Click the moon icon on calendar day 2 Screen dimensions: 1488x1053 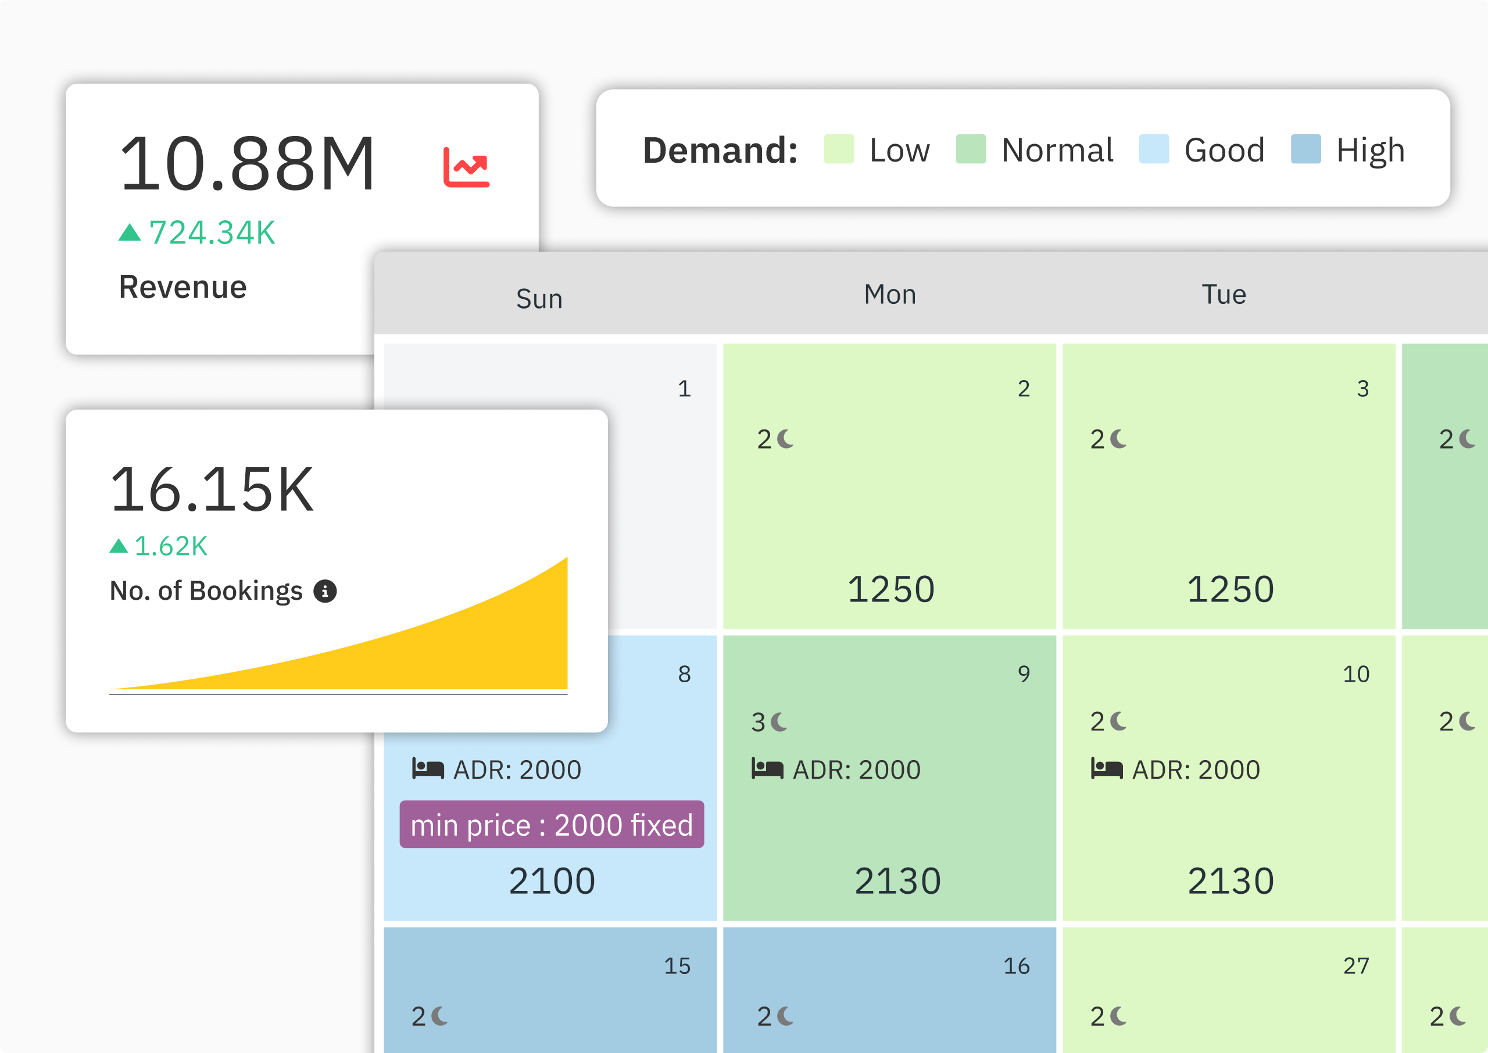click(785, 439)
